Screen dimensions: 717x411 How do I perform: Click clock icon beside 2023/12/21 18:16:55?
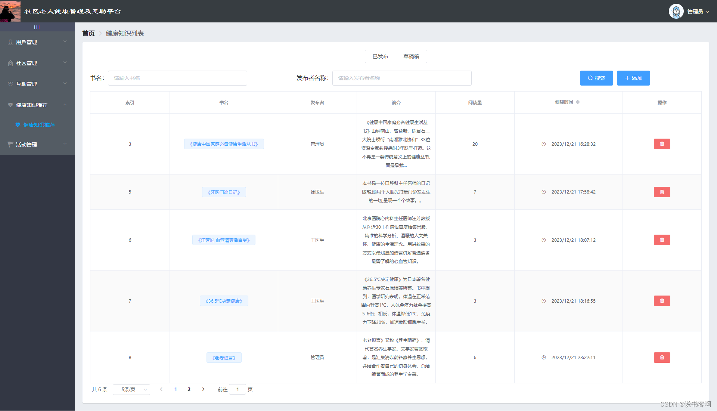(544, 301)
